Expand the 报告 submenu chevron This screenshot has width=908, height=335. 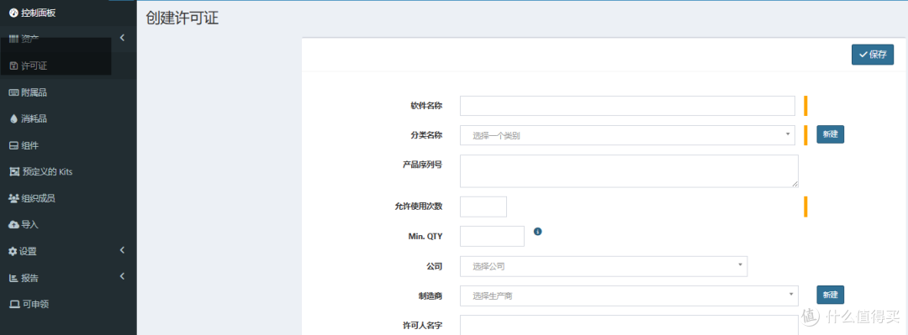point(122,276)
